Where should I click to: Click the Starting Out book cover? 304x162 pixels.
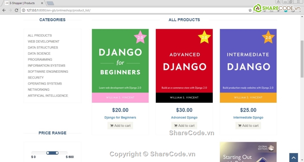coord(248,152)
